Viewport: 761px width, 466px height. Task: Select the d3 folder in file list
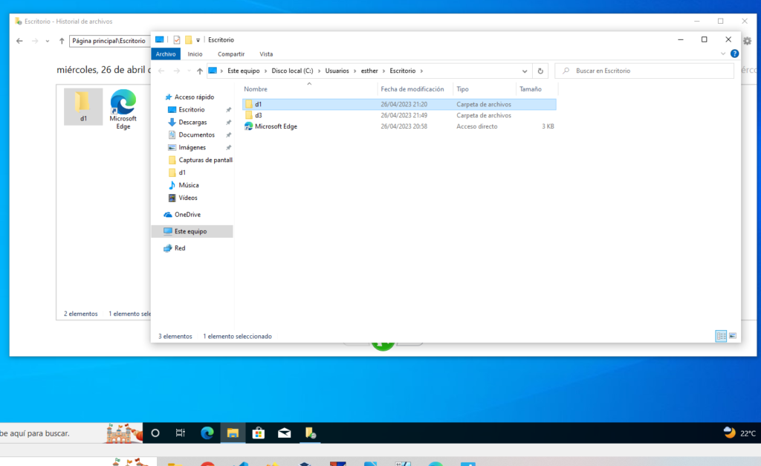pyautogui.click(x=259, y=115)
